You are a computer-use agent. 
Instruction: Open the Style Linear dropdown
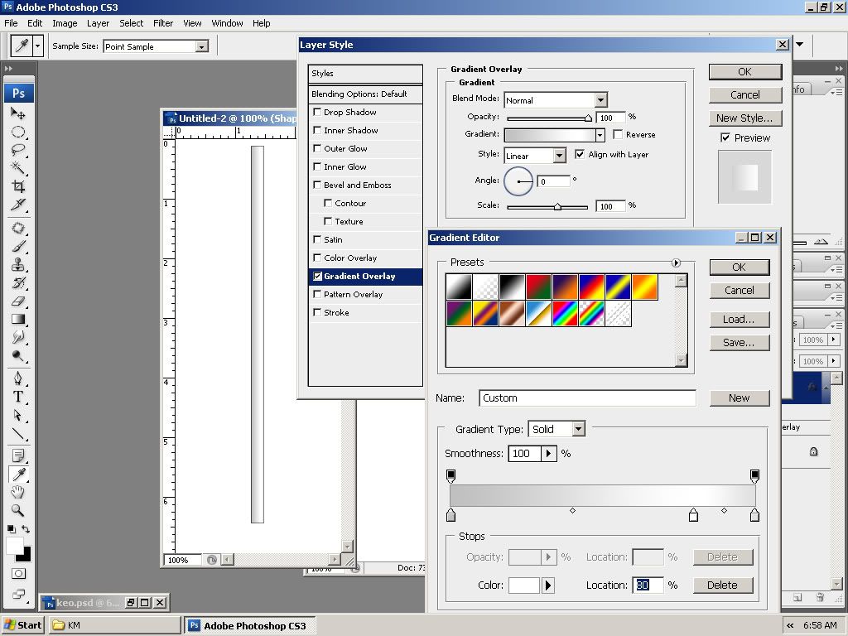(559, 156)
